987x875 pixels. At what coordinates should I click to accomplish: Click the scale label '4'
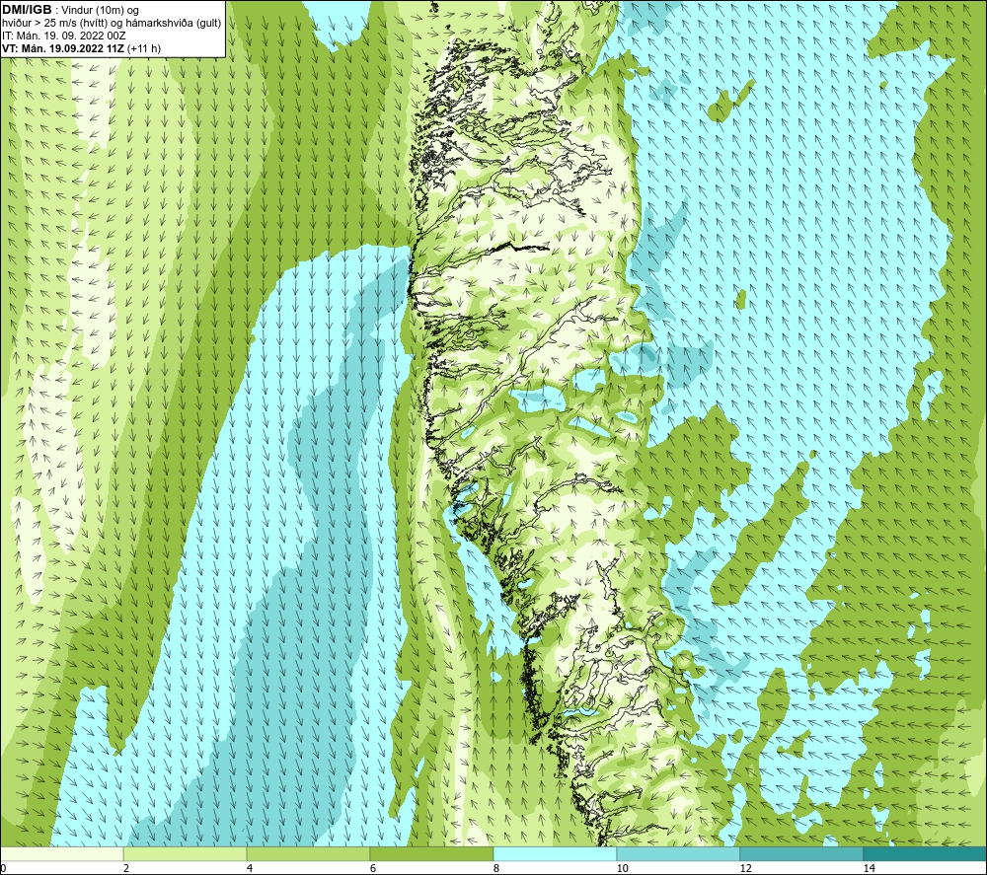pyautogui.click(x=250, y=868)
